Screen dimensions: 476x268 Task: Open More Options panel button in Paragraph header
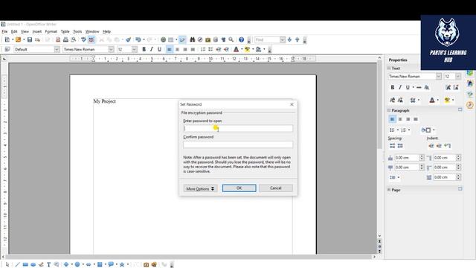(460, 109)
